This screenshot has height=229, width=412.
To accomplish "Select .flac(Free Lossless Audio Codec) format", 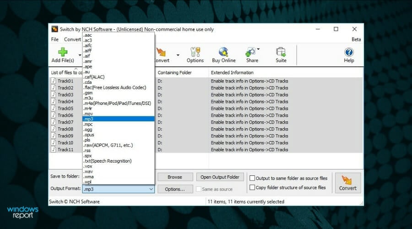I will coord(119,87).
